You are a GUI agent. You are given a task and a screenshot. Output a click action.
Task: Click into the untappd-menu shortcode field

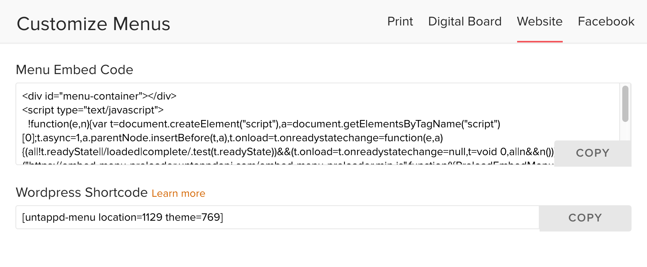[278, 217]
